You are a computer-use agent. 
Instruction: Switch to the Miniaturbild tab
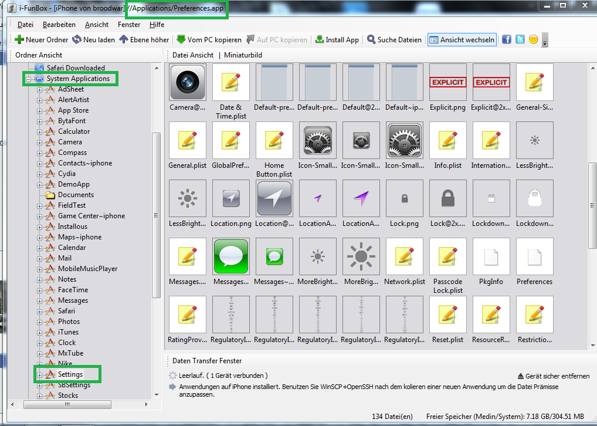243,55
